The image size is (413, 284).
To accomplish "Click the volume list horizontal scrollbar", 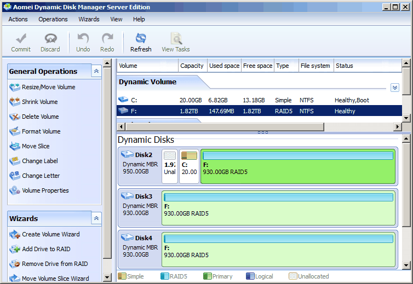I will [225, 126].
